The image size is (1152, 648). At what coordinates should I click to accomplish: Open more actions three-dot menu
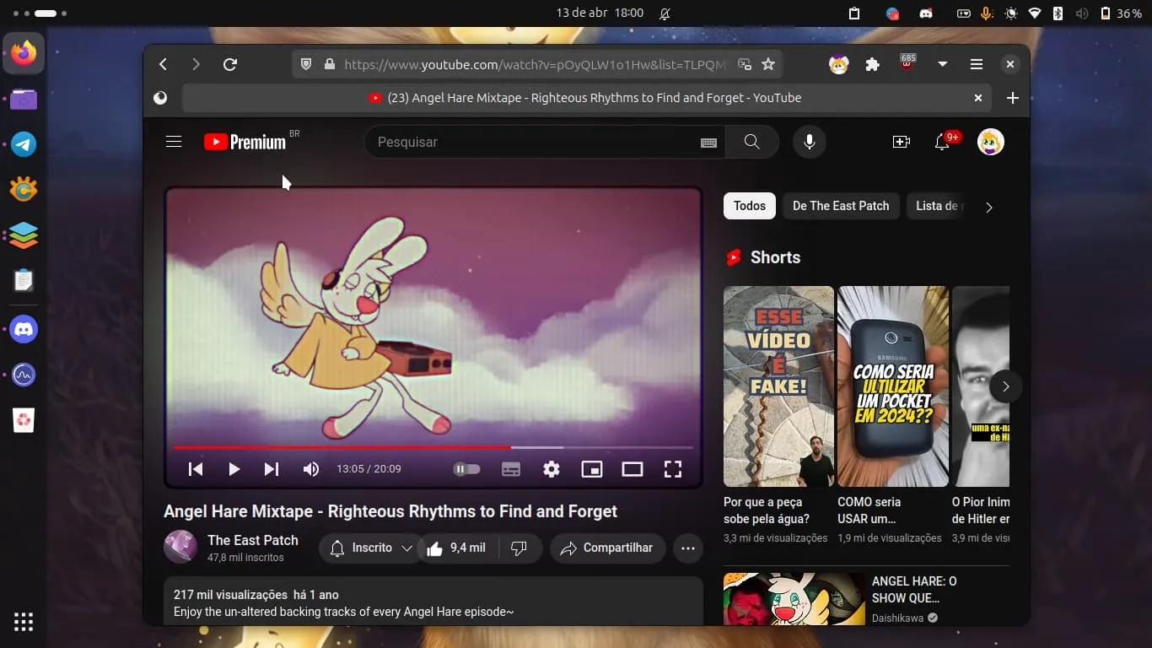[x=688, y=548]
